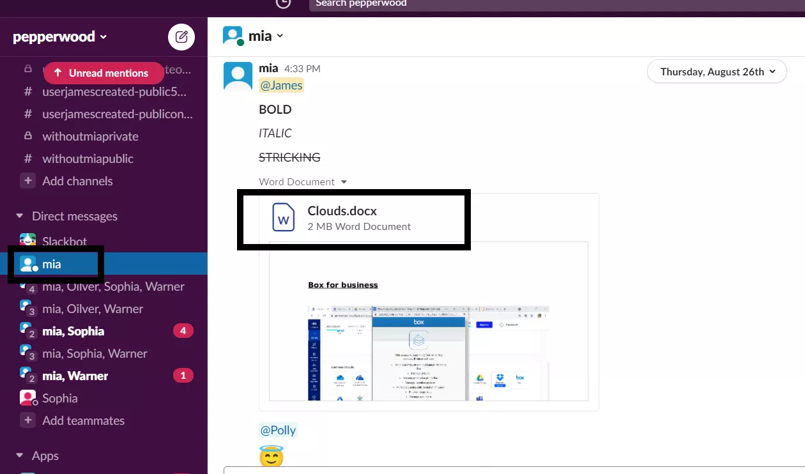The height and width of the screenshot is (474, 805).
Task: Click the Sophia avatar icon in sidebar
Action: point(28,398)
